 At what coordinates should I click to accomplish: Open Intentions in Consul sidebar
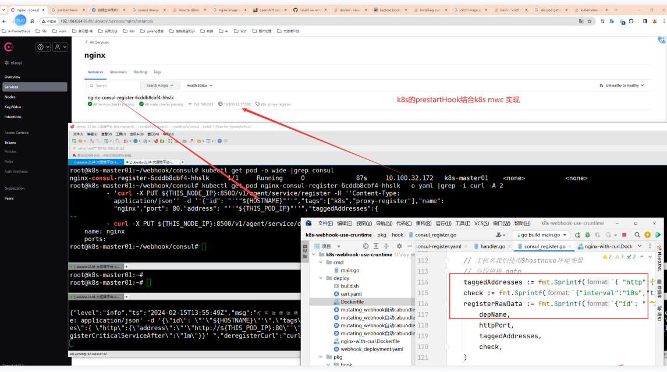(13, 117)
